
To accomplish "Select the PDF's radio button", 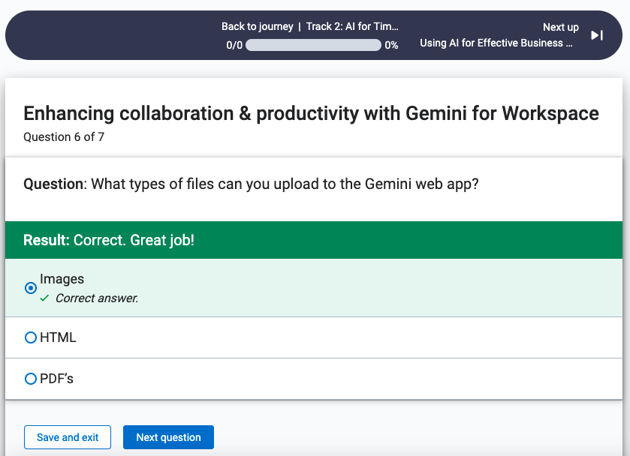I will 31,379.
